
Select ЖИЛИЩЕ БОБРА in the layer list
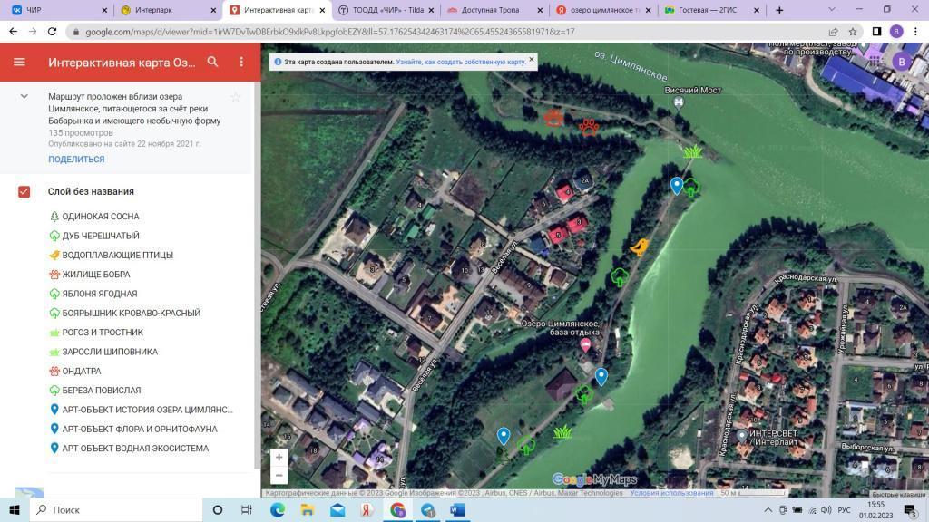coord(95,275)
